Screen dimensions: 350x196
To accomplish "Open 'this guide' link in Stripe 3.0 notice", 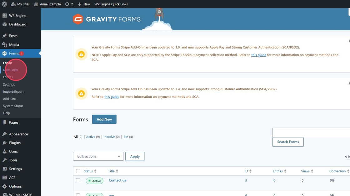I will point(259,55).
